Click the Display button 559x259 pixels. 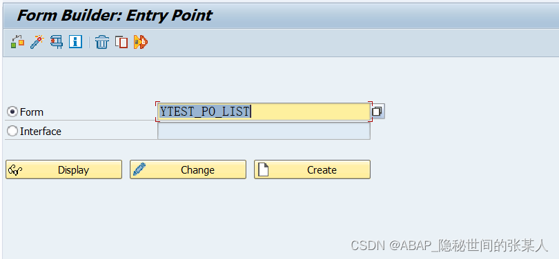[x=63, y=169]
